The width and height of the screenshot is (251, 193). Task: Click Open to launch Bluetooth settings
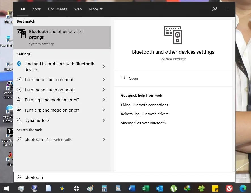click(133, 78)
